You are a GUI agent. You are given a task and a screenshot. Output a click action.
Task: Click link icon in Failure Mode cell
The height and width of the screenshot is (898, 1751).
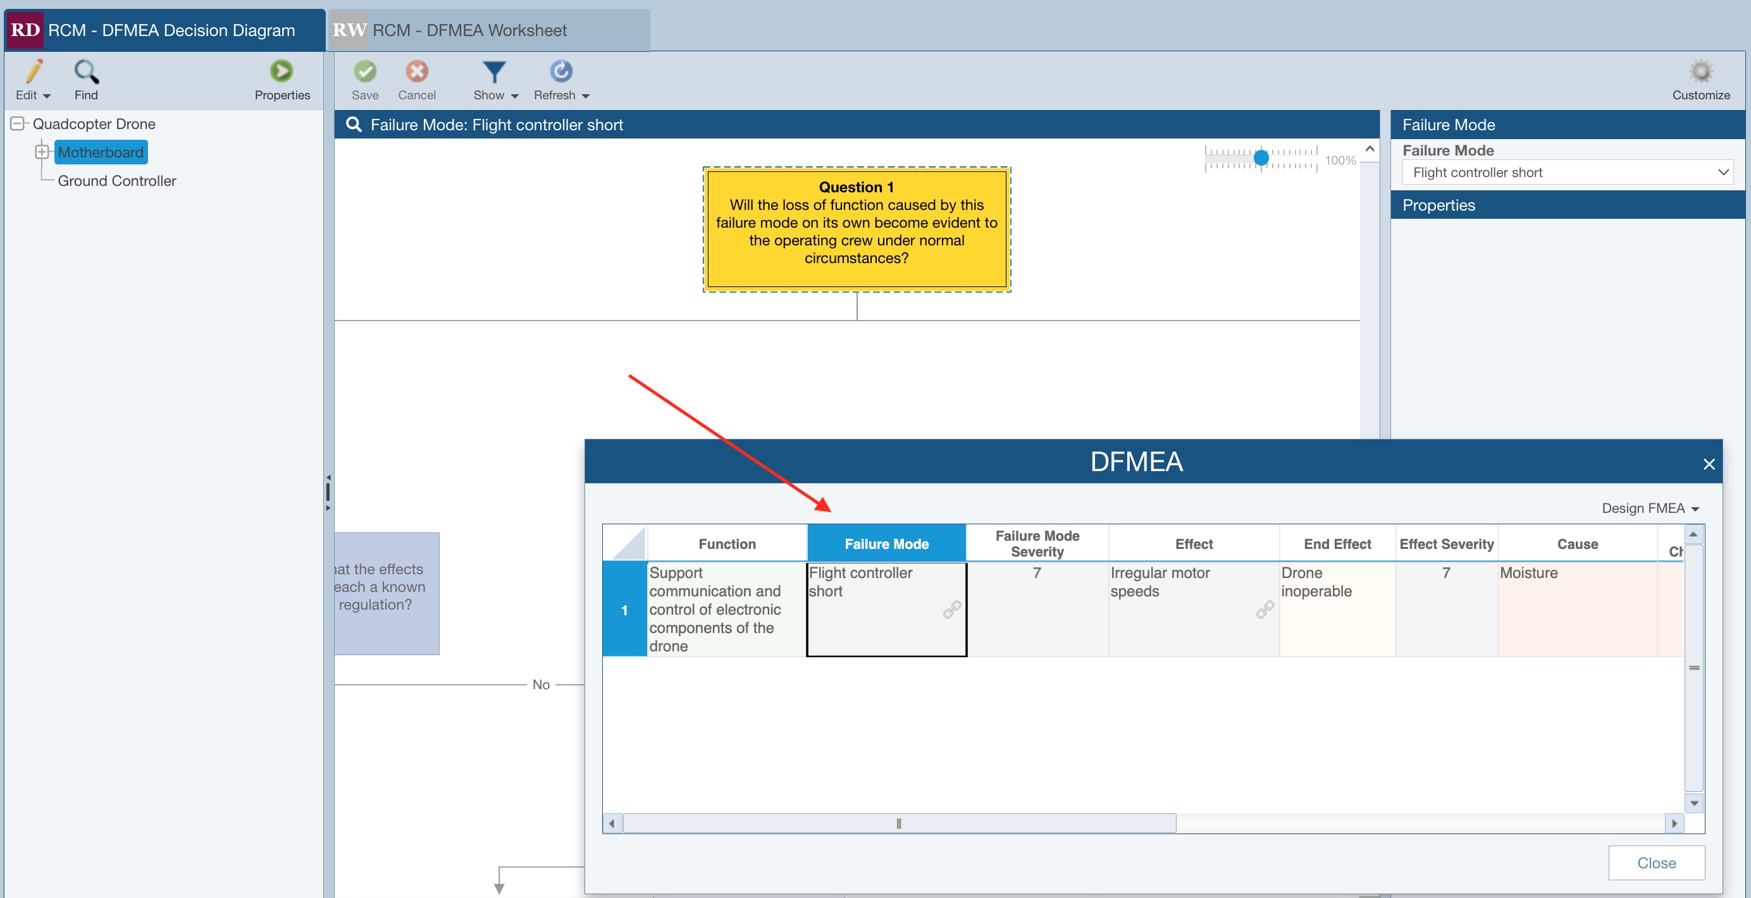(951, 609)
